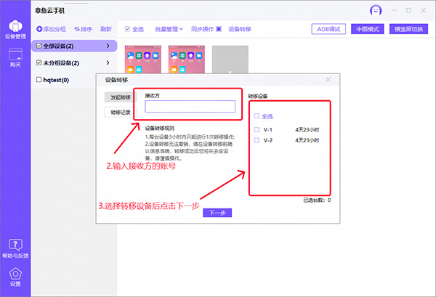
Task: Toggle the hqtest(0) group checkbox
Action: click(x=39, y=80)
